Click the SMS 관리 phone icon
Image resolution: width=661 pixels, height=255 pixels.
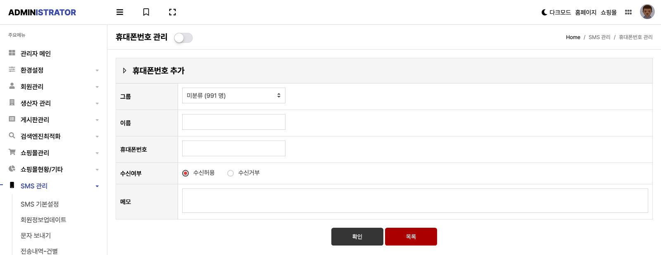12,185
